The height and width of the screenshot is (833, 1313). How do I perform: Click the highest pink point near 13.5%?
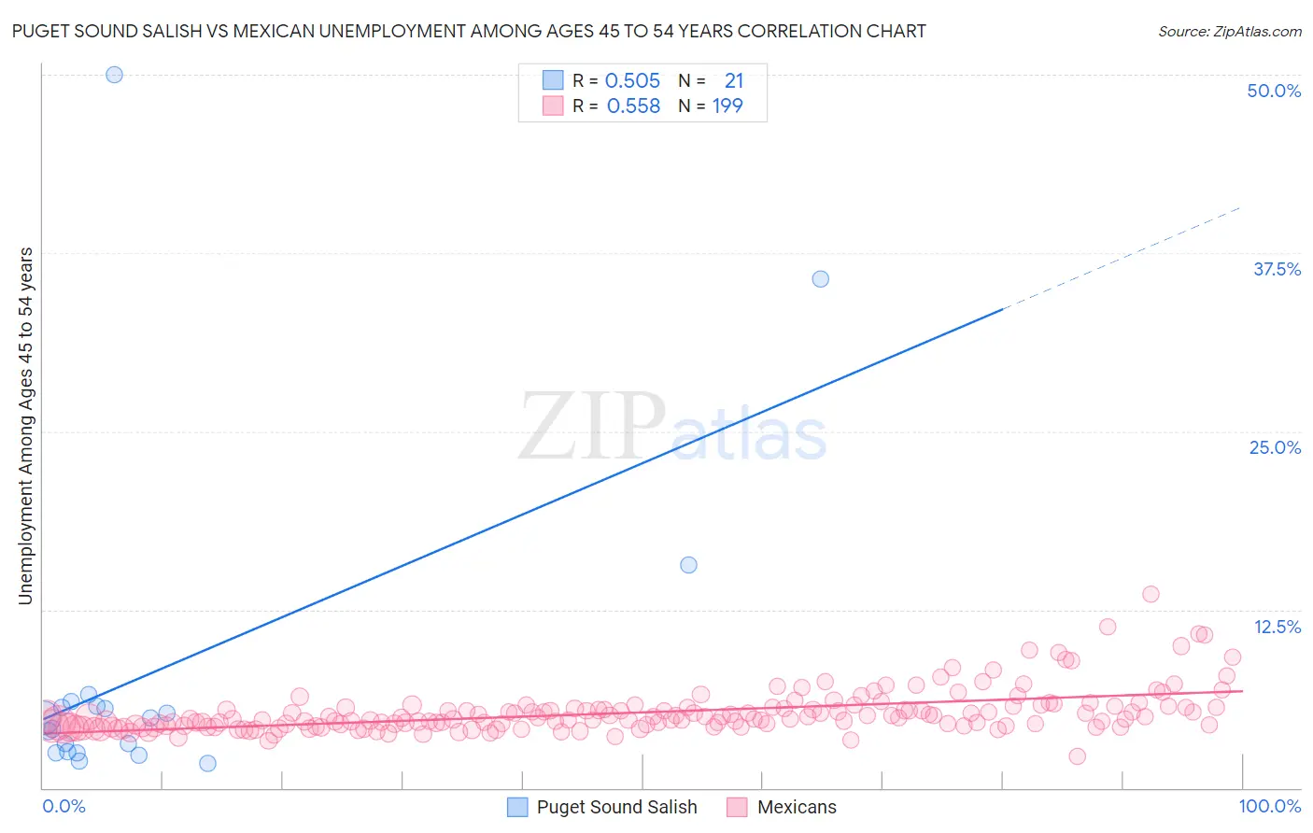click(x=1151, y=594)
